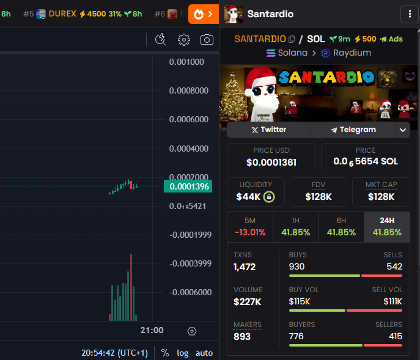Click the current price label 0.0001396
The width and height of the screenshot is (420, 360).
click(188, 186)
